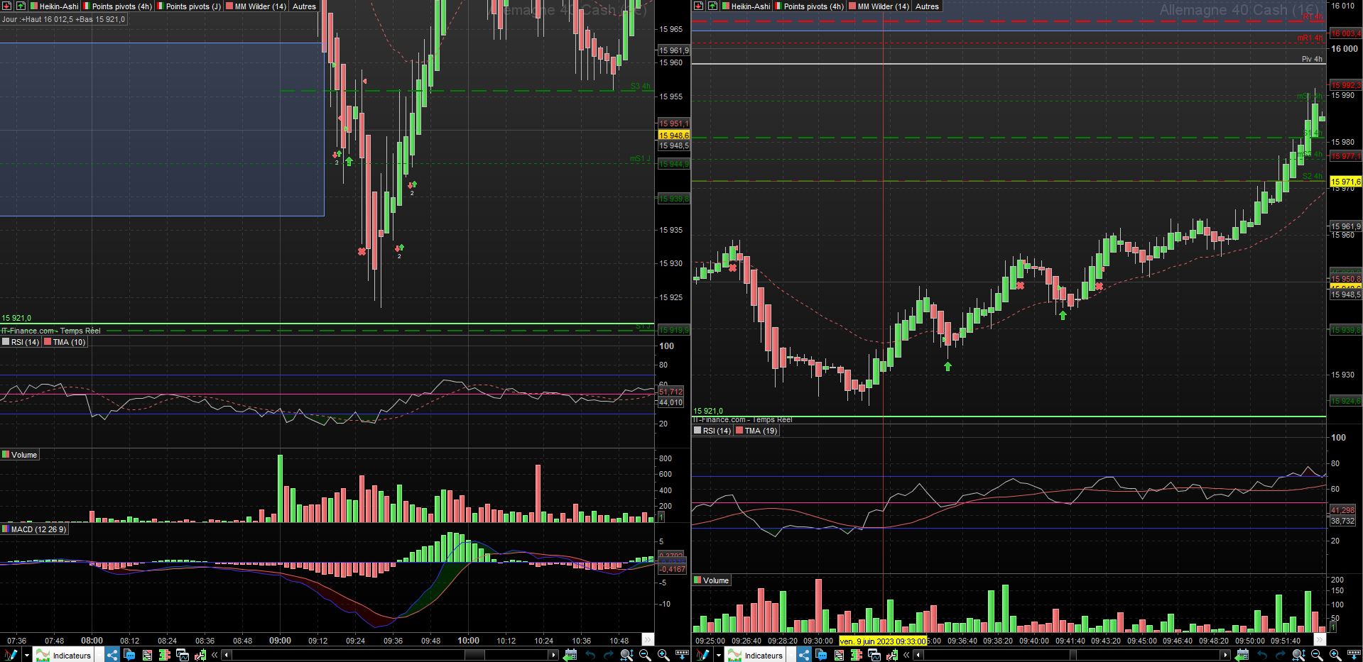Click the vertical zoom magnifier in right chart
The width and height of the screenshot is (1363, 662).
(x=1298, y=655)
